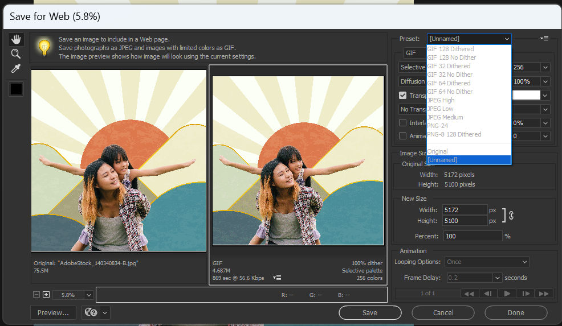Select the Eyedropper tool
The image size is (562, 326).
point(16,69)
